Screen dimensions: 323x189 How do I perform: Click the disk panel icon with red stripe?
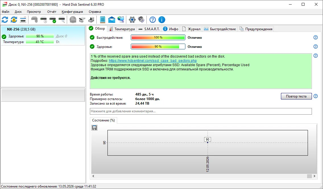tap(23, 20)
